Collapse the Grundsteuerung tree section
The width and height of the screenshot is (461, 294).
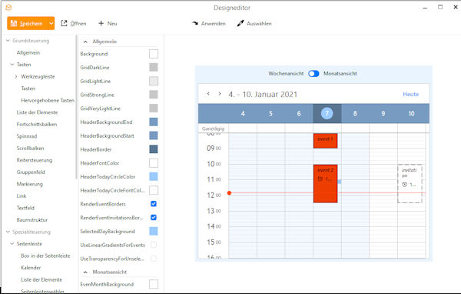click(x=8, y=41)
